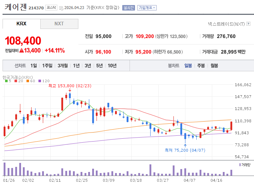Click the 케어젠 stock name heading
This screenshot has width=254, height=185.
pos(16,7)
